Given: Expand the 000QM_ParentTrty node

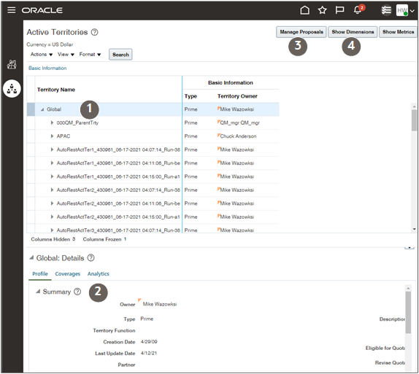Looking at the screenshot, I should click(x=52, y=122).
